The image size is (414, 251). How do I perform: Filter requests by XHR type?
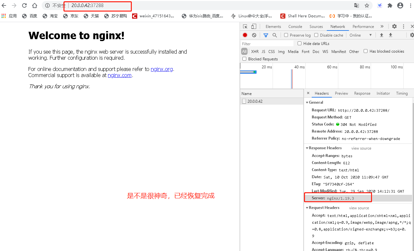coord(255,51)
